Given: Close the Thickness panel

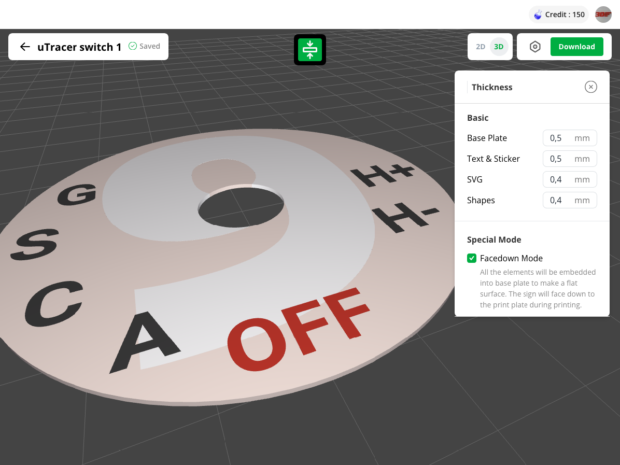Looking at the screenshot, I should [x=590, y=87].
